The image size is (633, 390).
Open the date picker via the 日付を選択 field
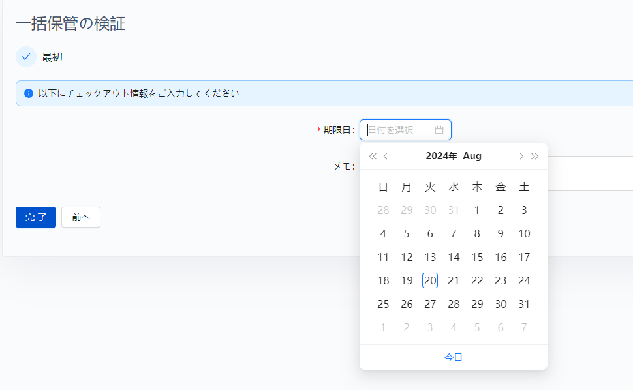coord(398,130)
